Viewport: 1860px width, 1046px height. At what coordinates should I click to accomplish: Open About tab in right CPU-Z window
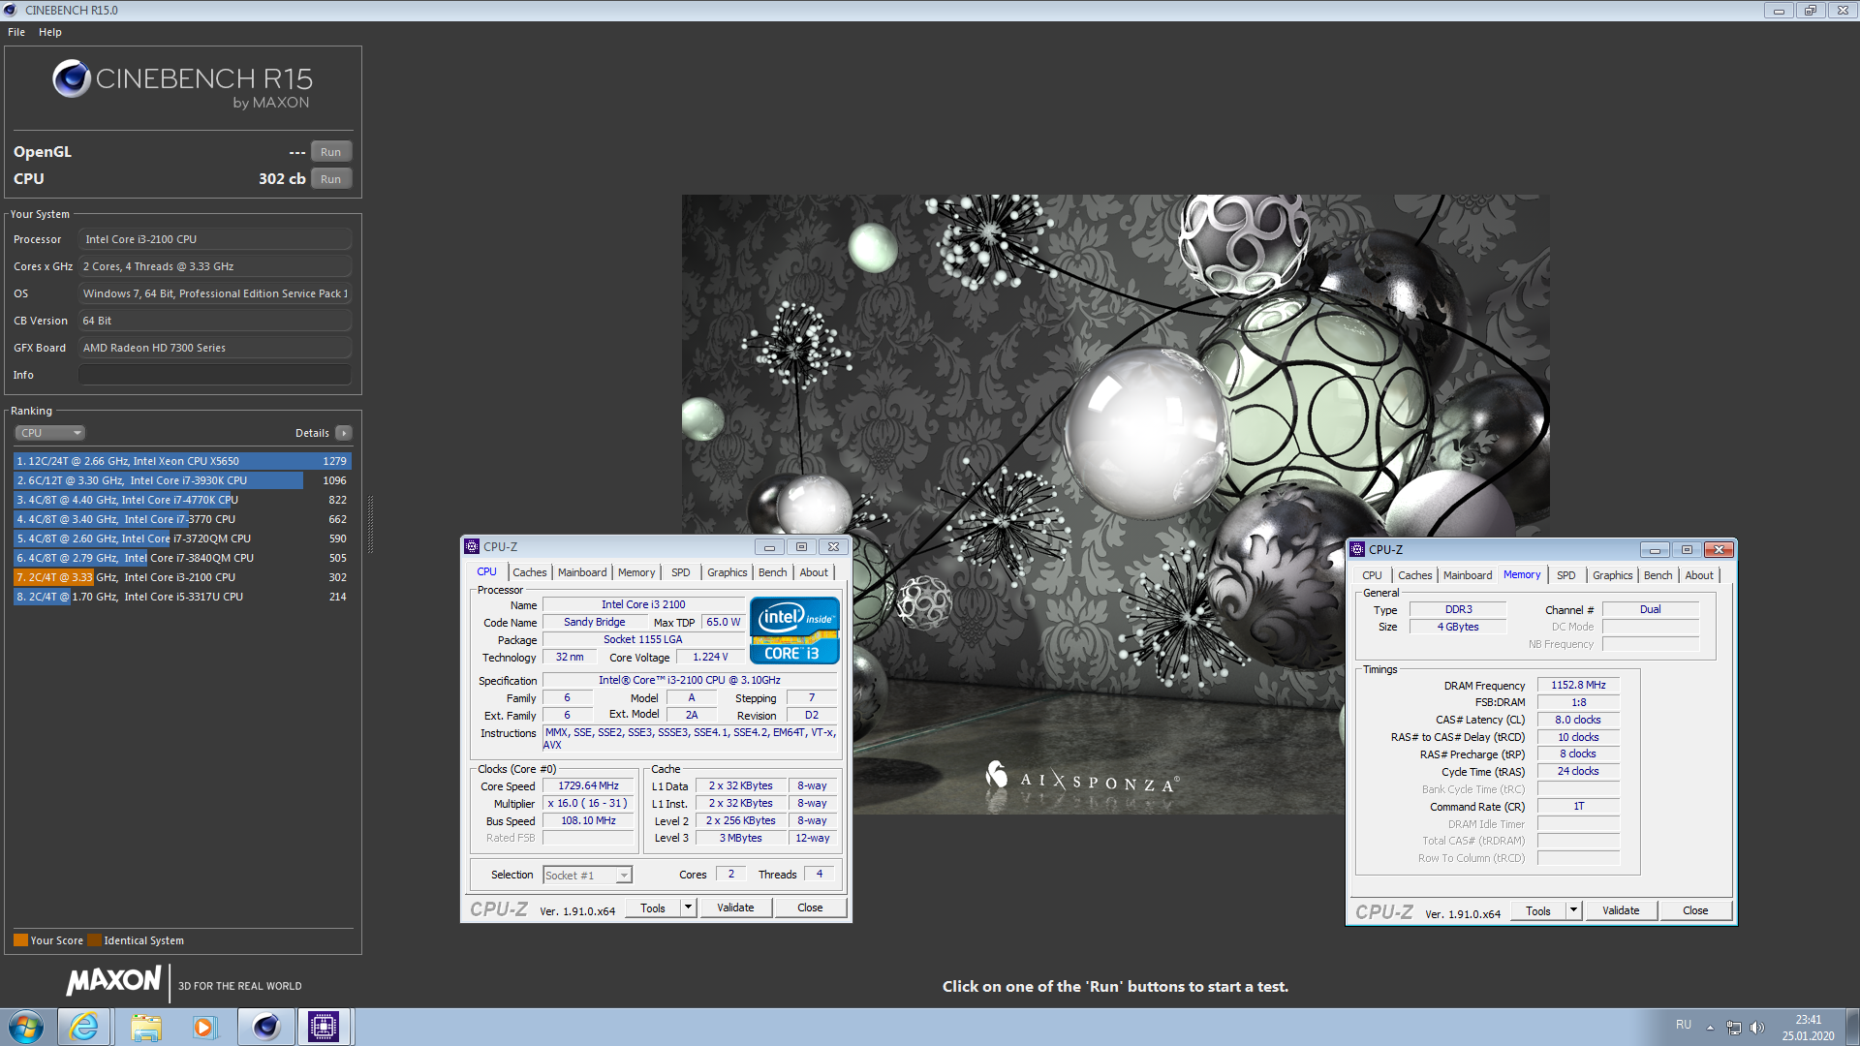(x=1699, y=575)
